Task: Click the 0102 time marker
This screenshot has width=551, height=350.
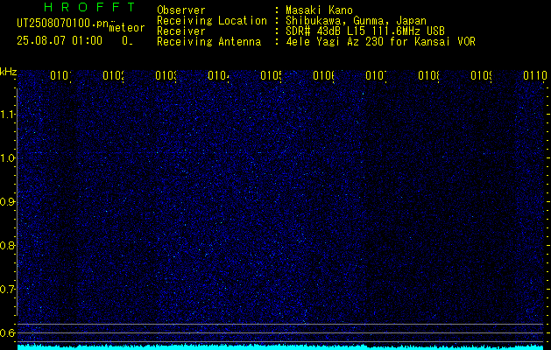Action: point(114,75)
